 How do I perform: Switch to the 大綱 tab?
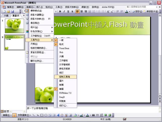pyautogui.click(x=6, y=16)
